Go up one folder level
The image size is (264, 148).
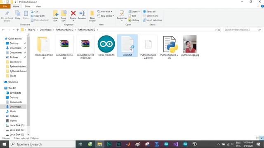click(18, 30)
